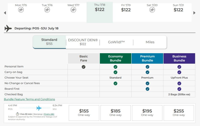The width and height of the screenshot is (200, 126).
Task: Open the Flight 280 details link
Action: (49, 114)
